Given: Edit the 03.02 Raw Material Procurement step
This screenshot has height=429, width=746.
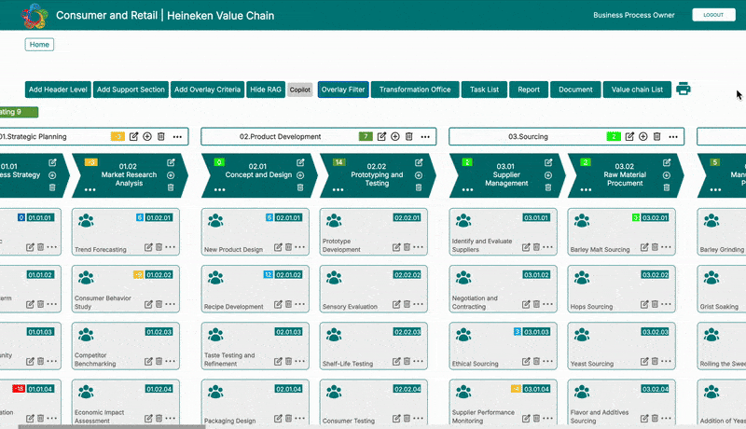Looking at the screenshot, I should tap(667, 162).
